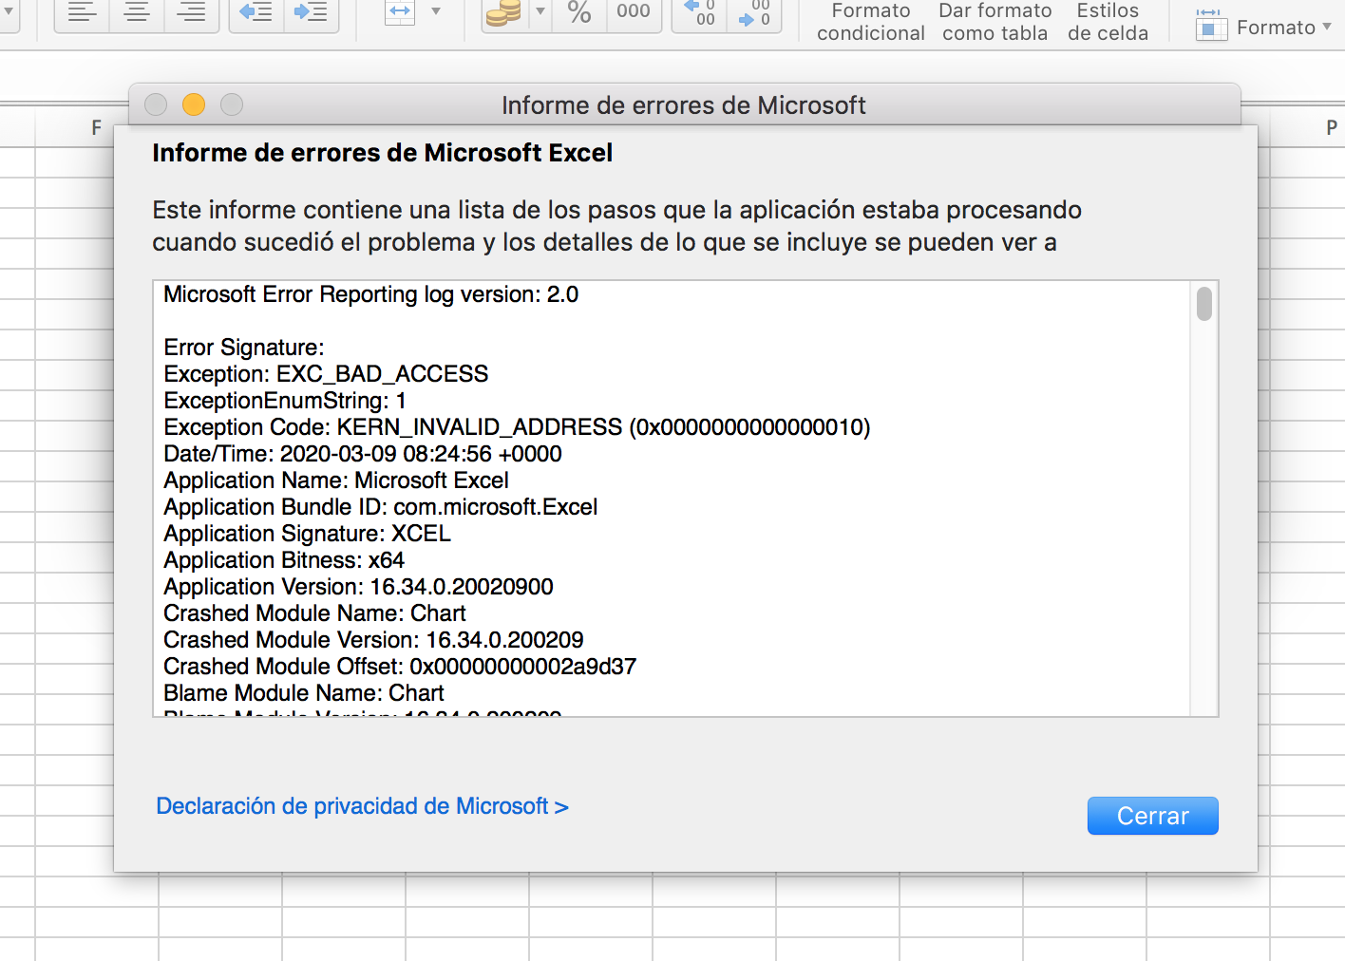
Task: Click 'Crashed Module Name: Chart' line
Action: pyautogui.click(x=314, y=613)
